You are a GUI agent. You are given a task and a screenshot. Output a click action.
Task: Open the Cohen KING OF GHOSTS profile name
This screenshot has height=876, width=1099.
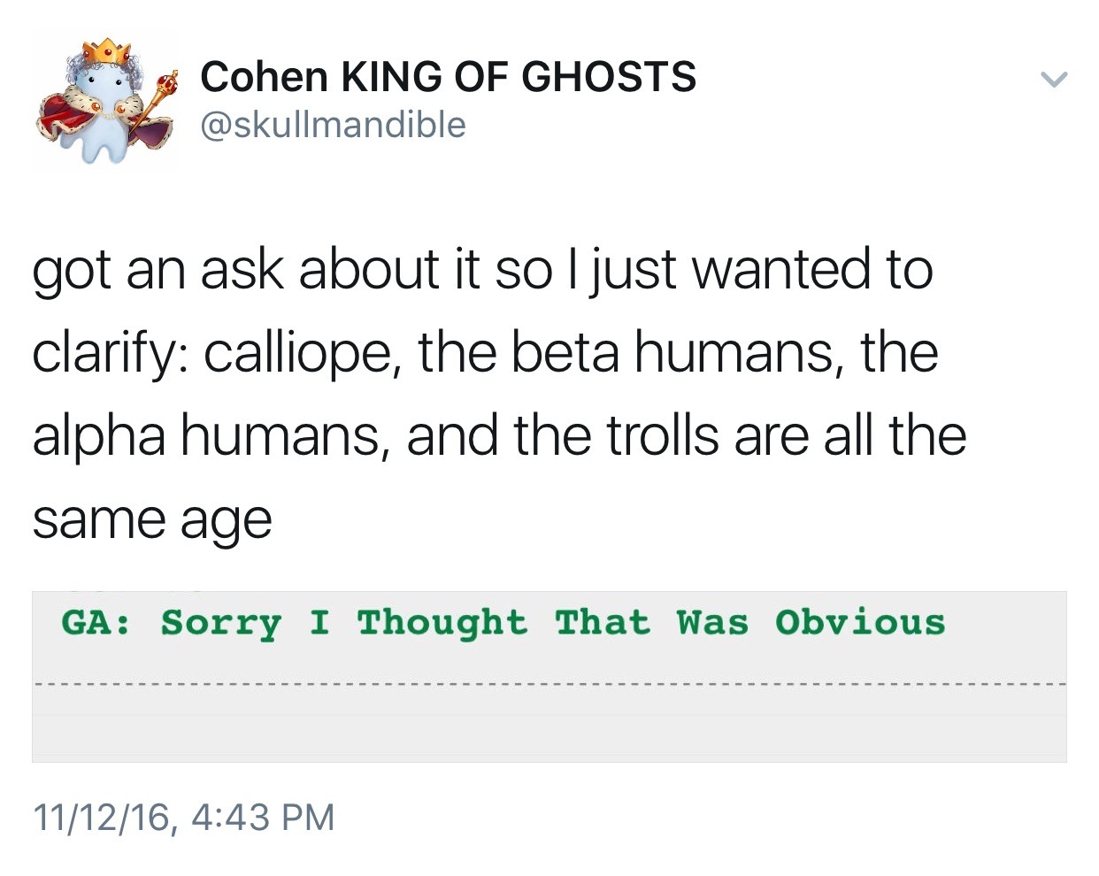(448, 76)
